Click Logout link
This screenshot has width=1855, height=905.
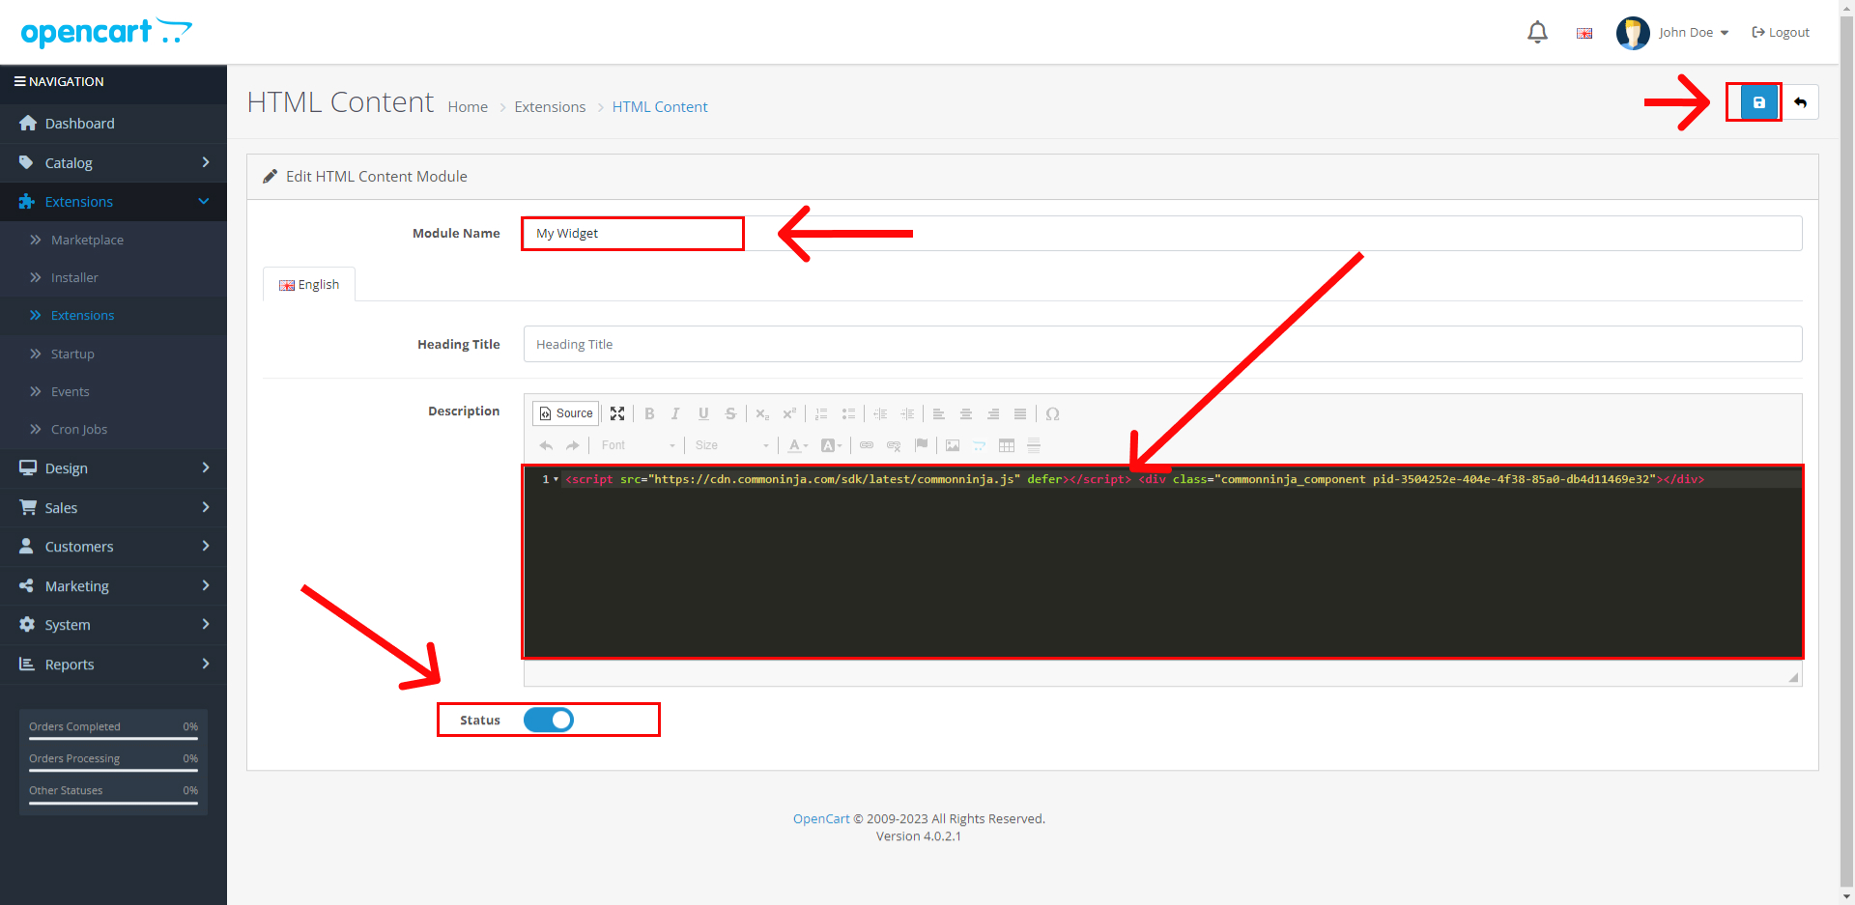pyautogui.click(x=1780, y=33)
